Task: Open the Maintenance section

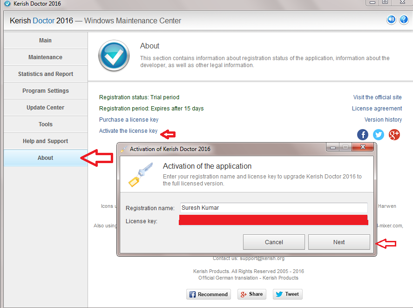Action: (46, 57)
